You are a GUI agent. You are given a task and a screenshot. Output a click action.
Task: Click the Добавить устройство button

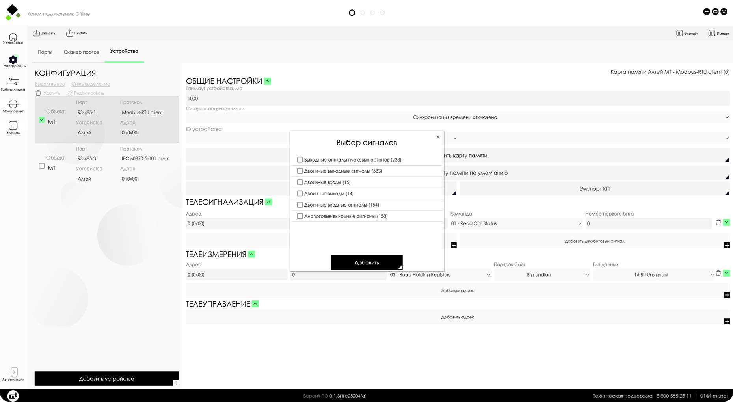106,379
